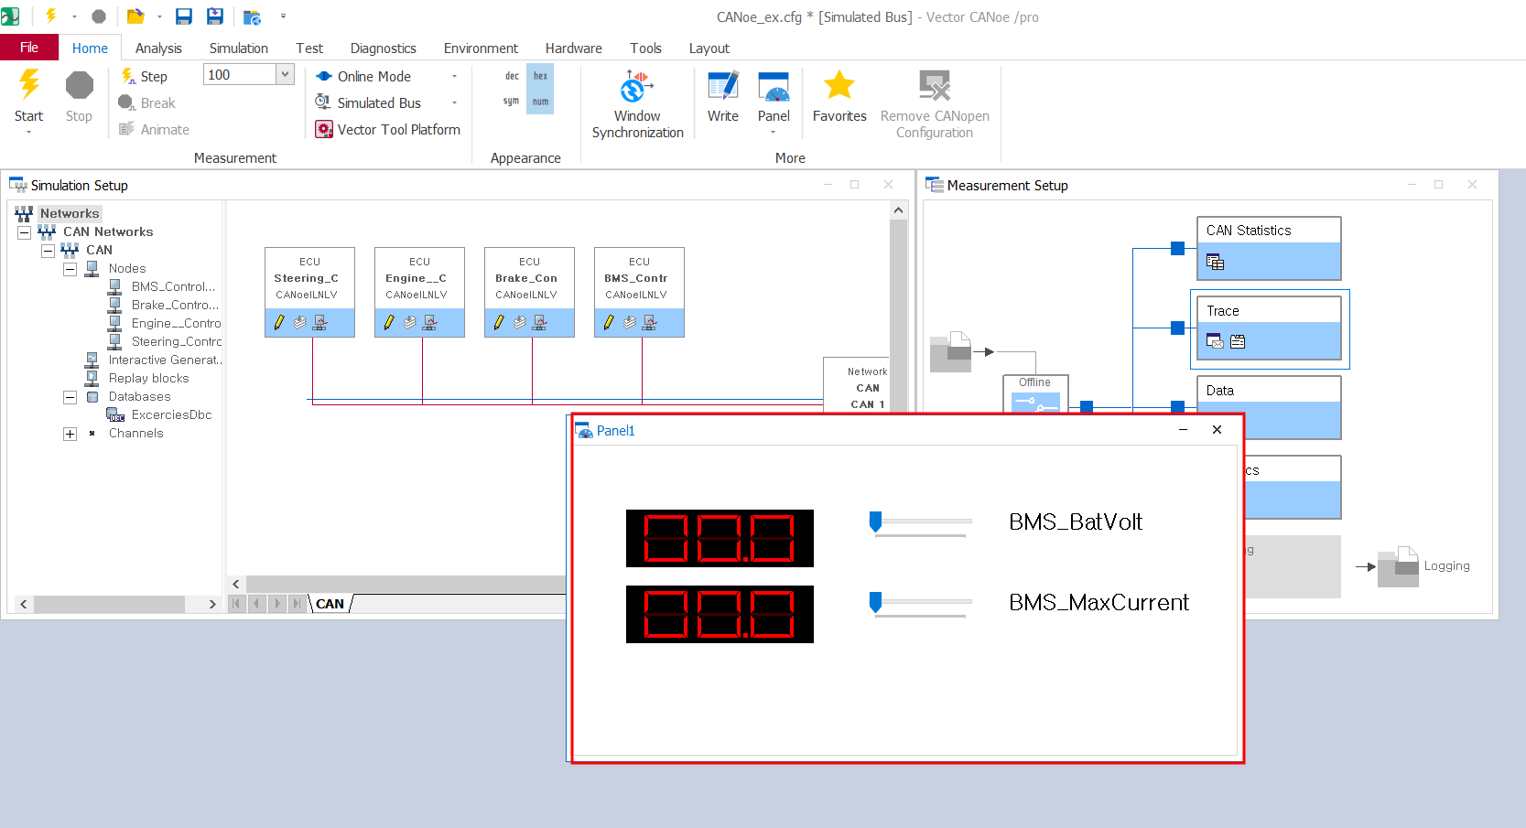The height and width of the screenshot is (828, 1526).
Task: Open the CAN Statistics block icon
Action: tap(1215, 262)
